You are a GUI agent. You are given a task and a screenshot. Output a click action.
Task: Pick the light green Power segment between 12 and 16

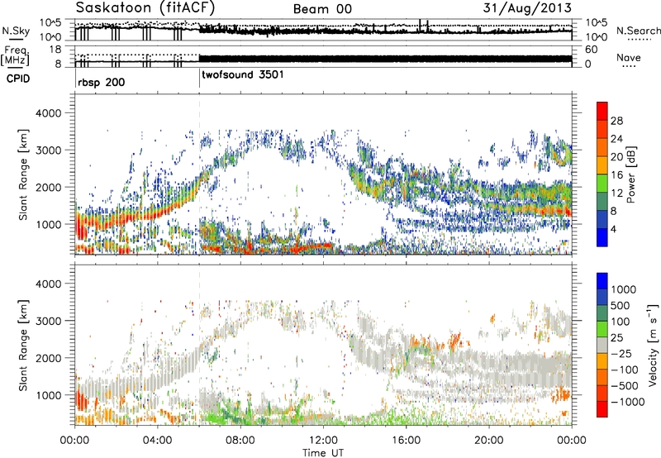pos(602,184)
